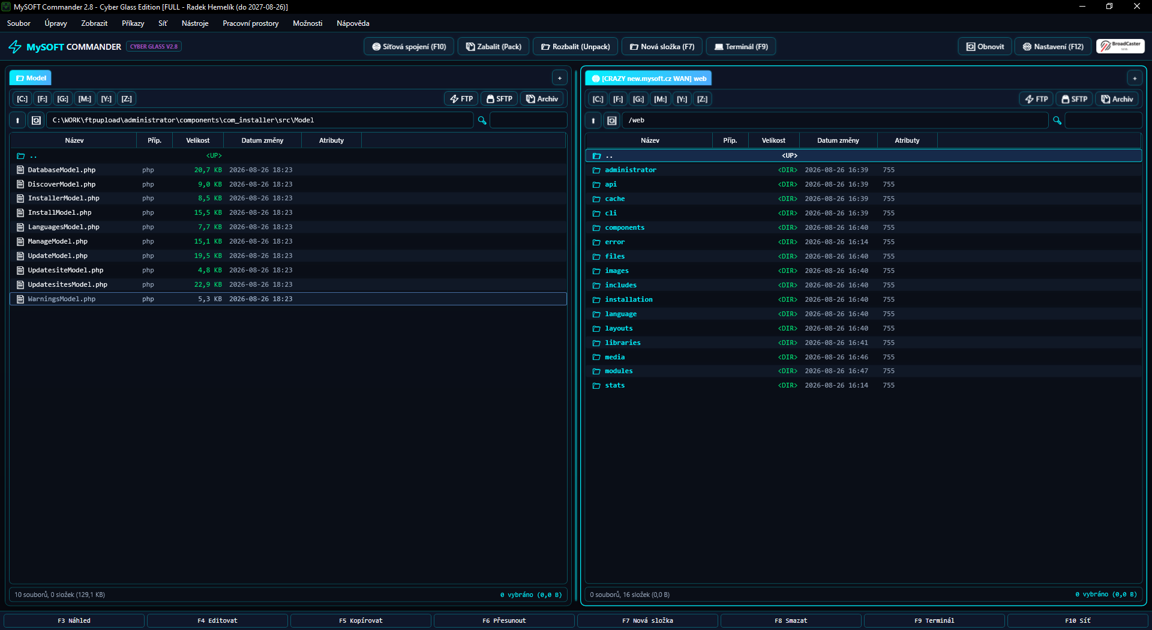
Task: Click right panel /web path field
Action: [x=835, y=121]
